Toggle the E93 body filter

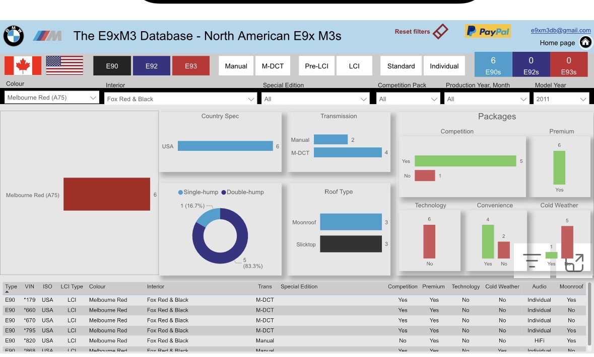pos(191,66)
